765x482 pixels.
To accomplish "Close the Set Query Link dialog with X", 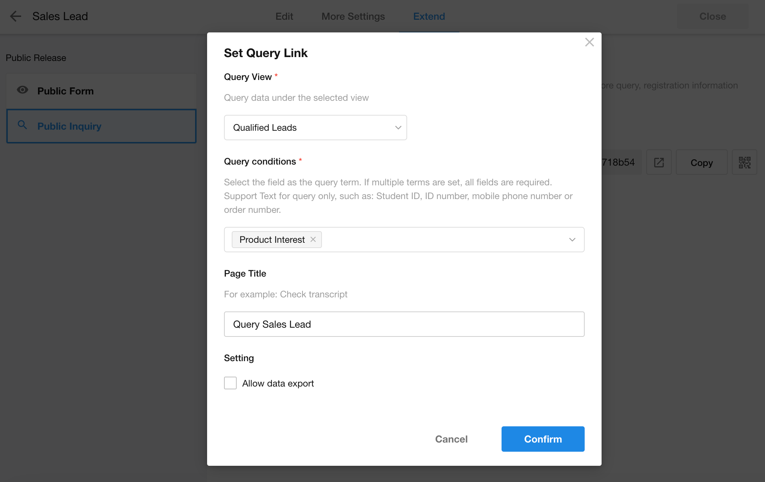I will (x=589, y=42).
